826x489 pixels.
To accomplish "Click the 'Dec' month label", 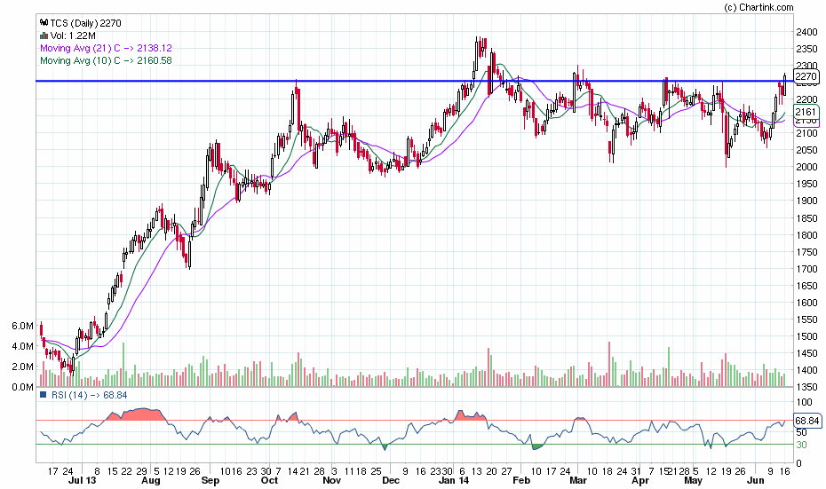I will 391,480.
